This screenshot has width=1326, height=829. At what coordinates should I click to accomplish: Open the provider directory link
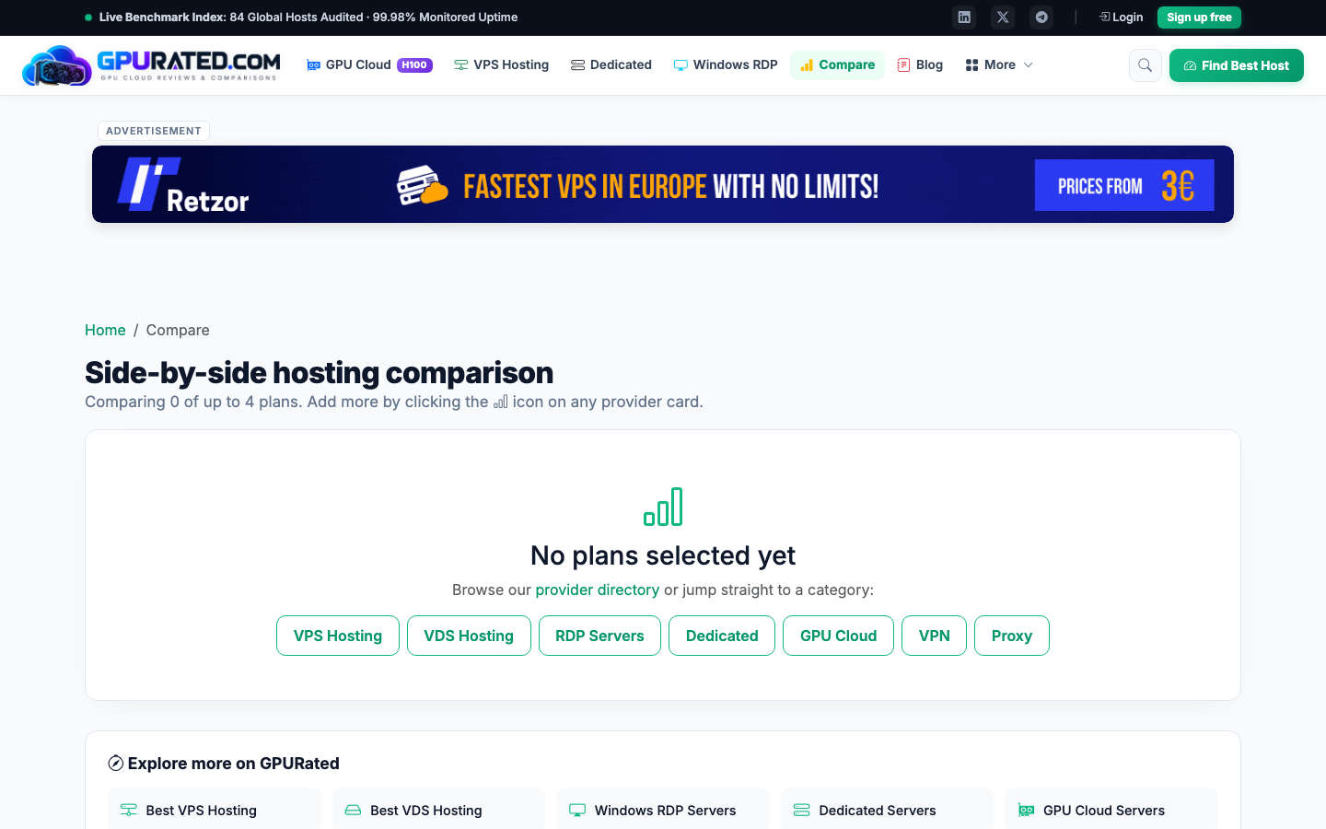tap(598, 590)
